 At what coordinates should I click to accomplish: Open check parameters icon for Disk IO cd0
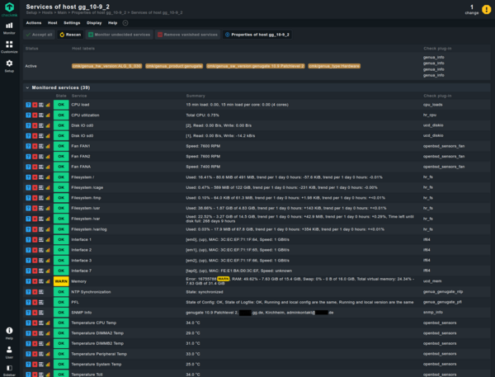[x=41, y=125]
